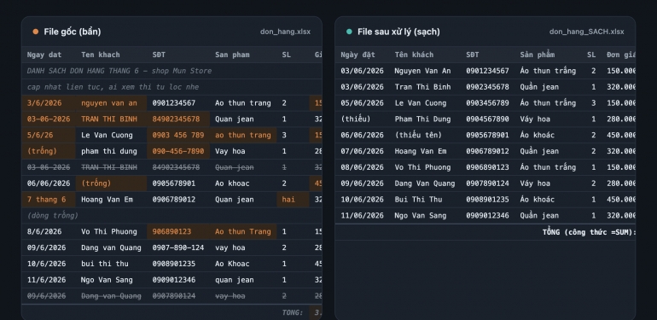
Task: Click the phone cell '0903 456 789'
Action: coord(178,136)
